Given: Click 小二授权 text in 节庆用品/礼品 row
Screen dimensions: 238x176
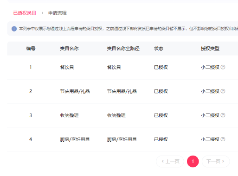Looking at the screenshot, I should [x=210, y=91].
